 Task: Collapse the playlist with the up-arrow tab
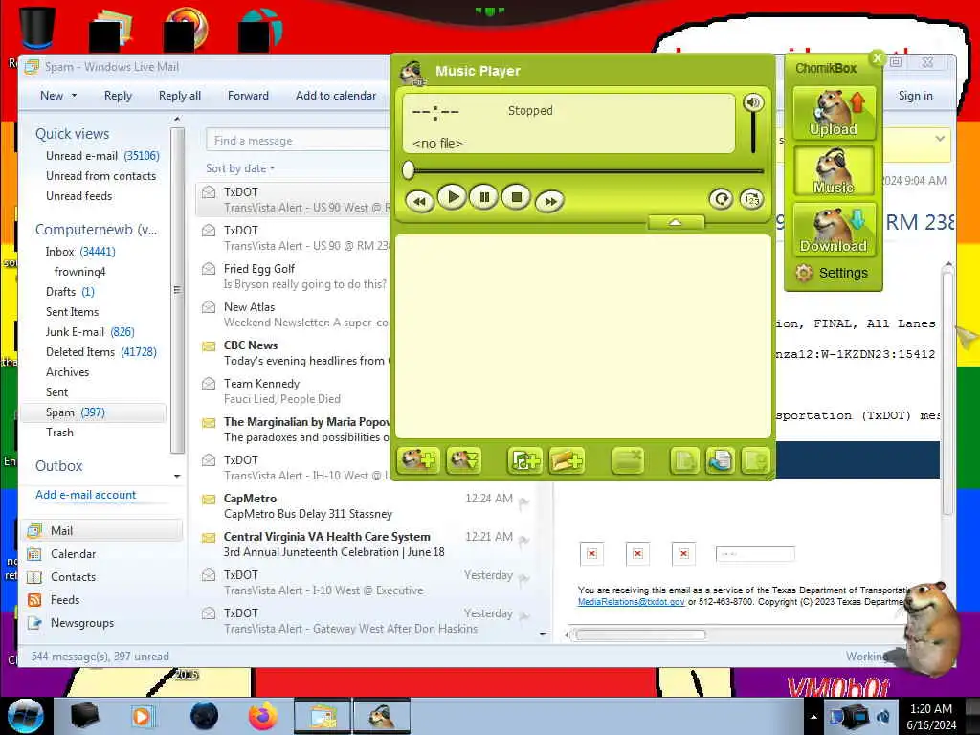coord(676,222)
